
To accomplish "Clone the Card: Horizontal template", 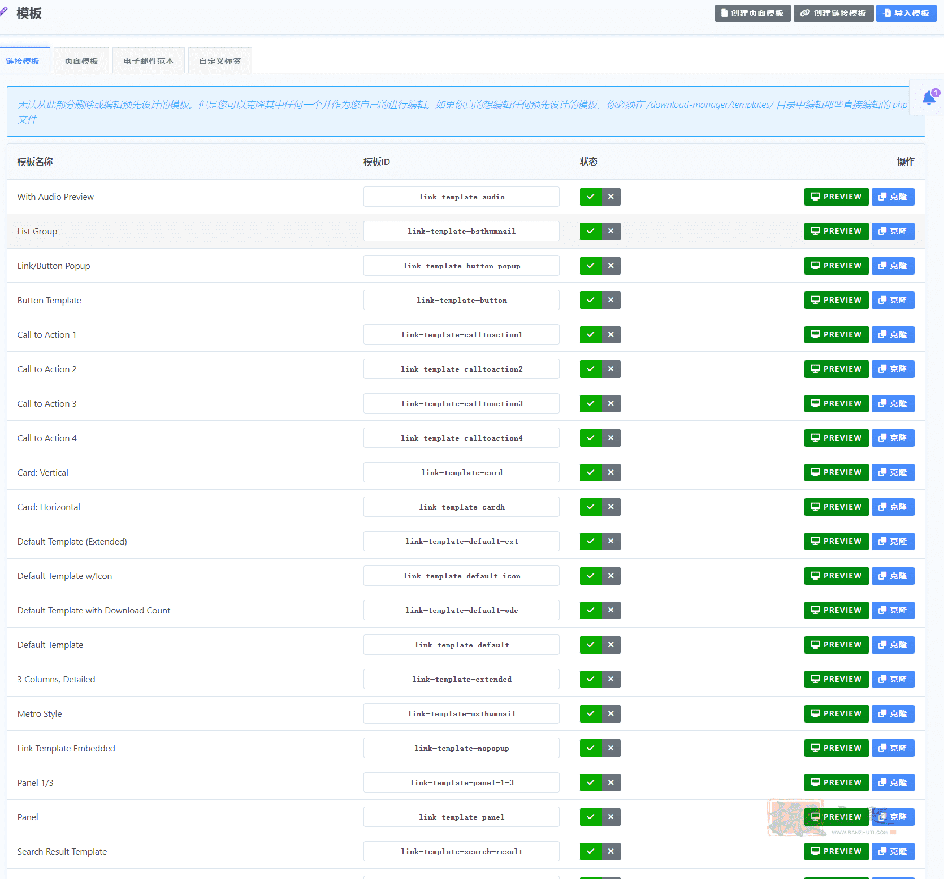I will [893, 507].
